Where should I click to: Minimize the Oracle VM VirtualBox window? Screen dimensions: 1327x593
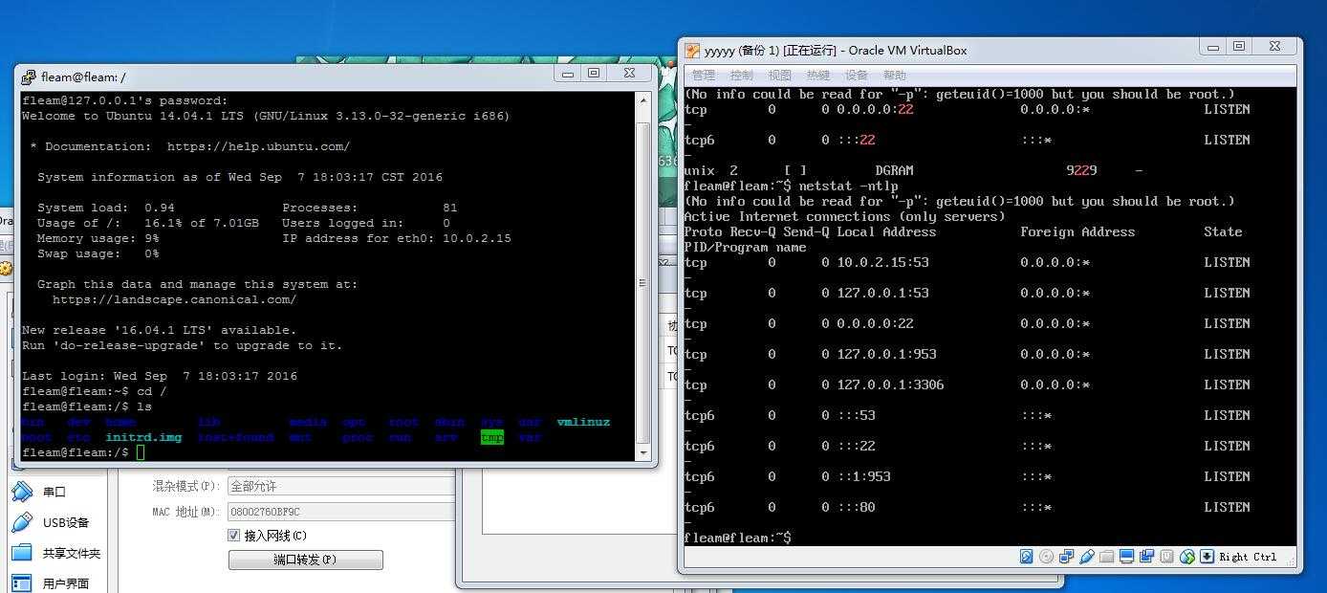point(1213,47)
